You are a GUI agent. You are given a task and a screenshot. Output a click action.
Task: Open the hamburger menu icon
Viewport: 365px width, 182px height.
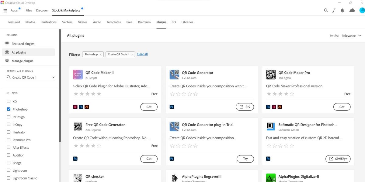coord(5,10)
